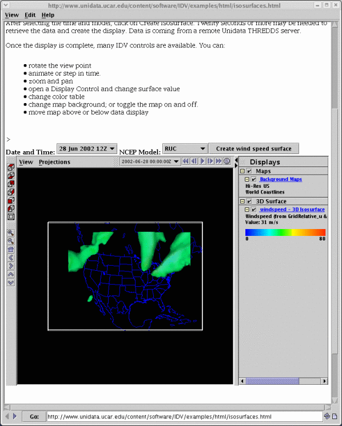This screenshot has width=342, height=426.
Task: Click the World Coastlines map label
Action: pos(265,192)
